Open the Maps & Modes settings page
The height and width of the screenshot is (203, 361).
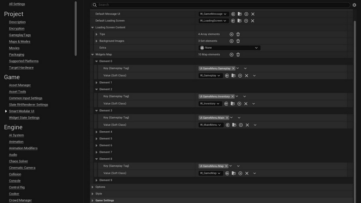pyautogui.click(x=19, y=42)
